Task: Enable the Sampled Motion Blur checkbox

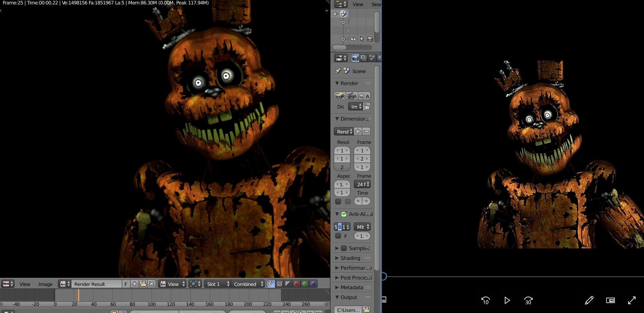Action: 344,248
